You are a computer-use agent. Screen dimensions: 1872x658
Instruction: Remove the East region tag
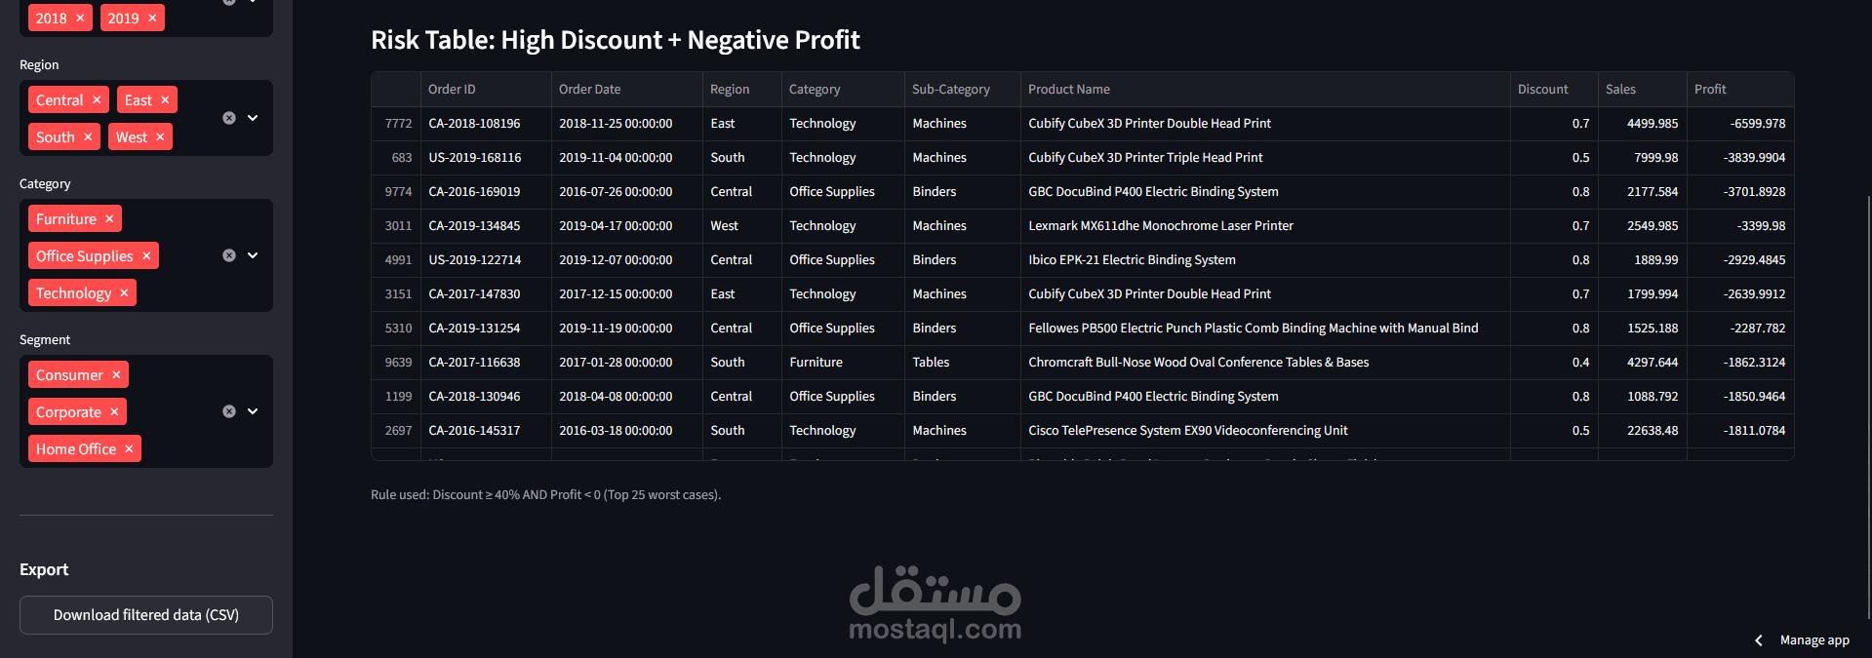pyautogui.click(x=165, y=99)
